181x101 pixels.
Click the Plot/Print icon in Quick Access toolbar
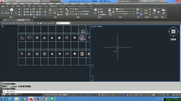point(17,1)
